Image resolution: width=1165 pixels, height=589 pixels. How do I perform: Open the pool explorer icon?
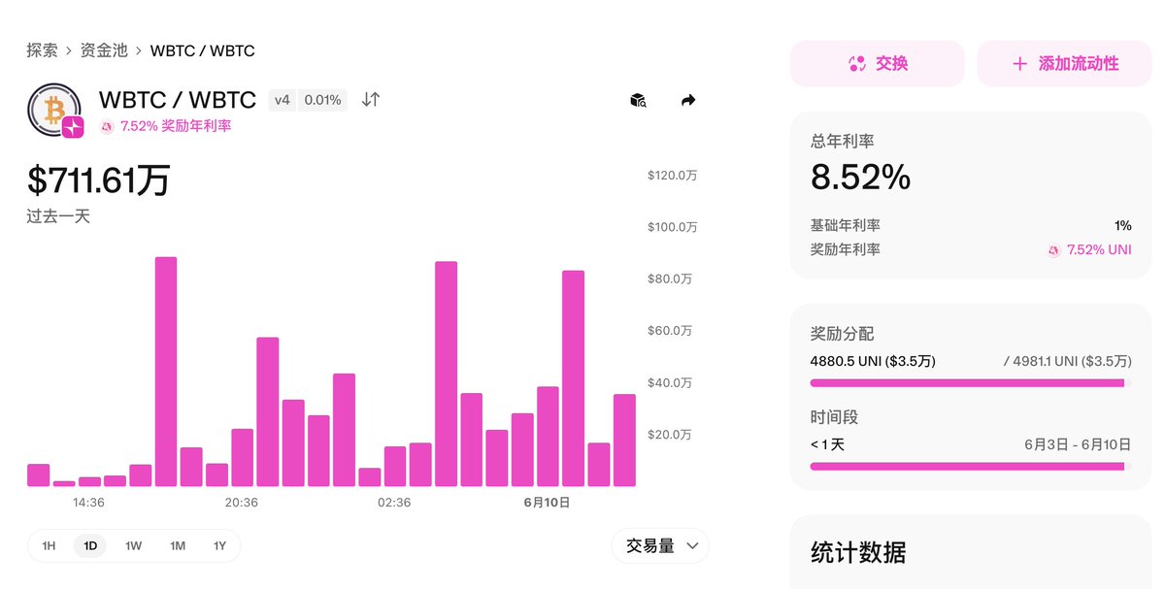point(638,100)
